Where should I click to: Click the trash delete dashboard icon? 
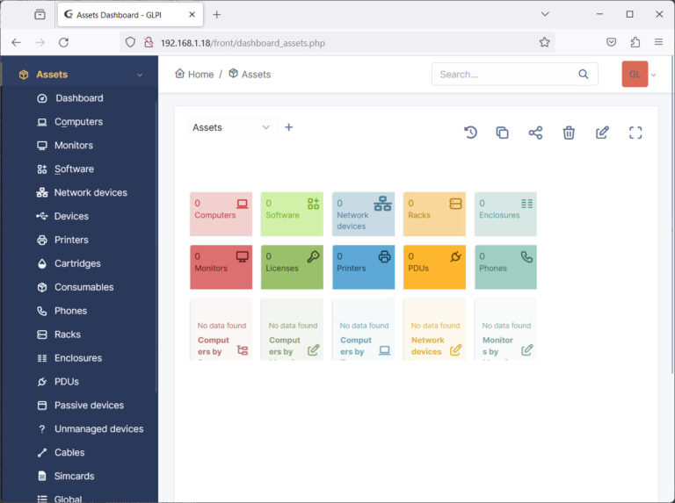tap(569, 133)
